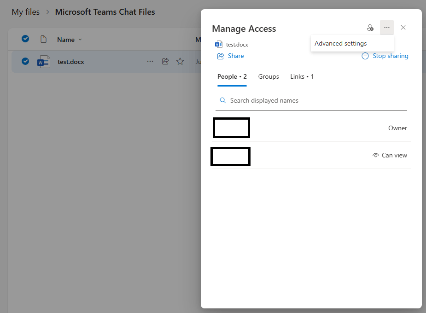Navigate to My files via breadcrumb
426x313 pixels.
(25, 12)
